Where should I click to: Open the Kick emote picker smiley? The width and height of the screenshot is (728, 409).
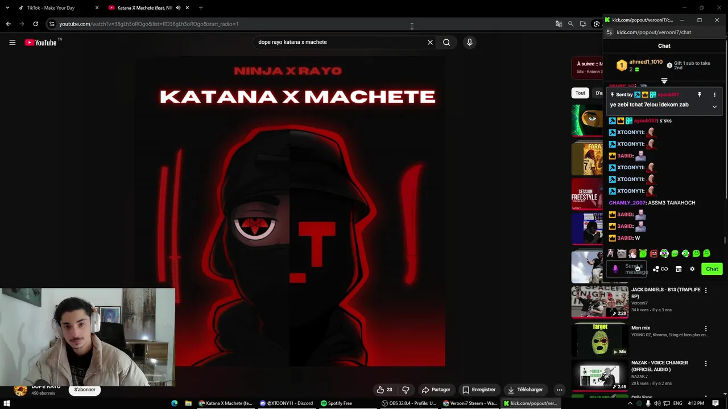638,269
